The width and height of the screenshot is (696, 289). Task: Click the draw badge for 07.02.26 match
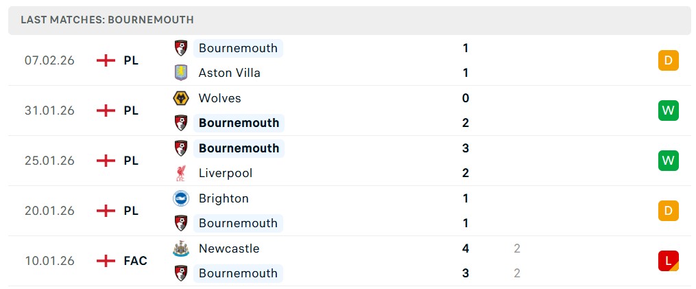[x=668, y=60]
